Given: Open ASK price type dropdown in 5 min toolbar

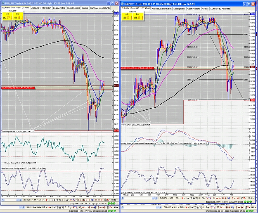Looking at the screenshot, I should click(42, 200).
